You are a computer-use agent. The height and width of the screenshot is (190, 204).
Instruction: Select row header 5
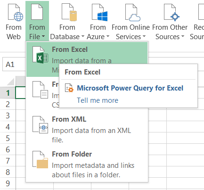(x=8, y=138)
